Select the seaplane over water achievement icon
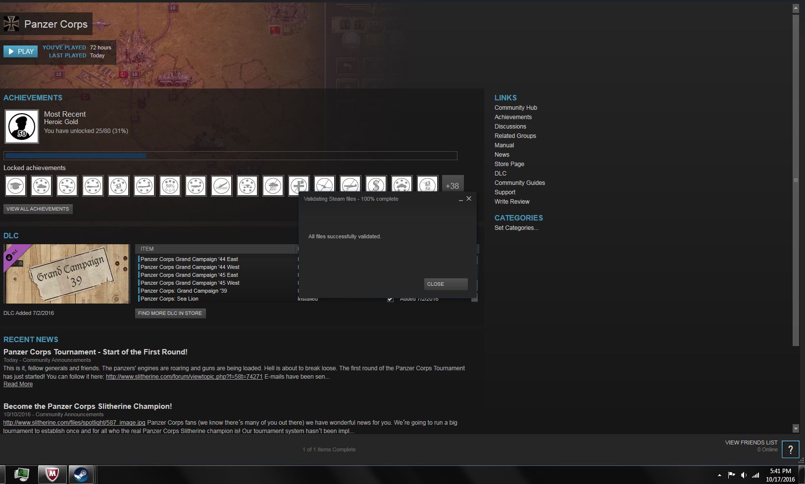The width and height of the screenshot is (805, 484). tap(222, 186)
